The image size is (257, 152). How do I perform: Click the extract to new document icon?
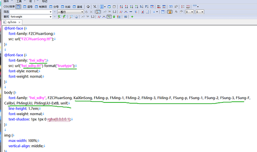pyautogui.click(x=147, y=12)
